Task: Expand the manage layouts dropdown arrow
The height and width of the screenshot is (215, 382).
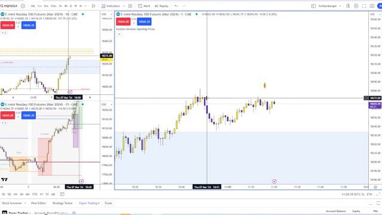Action: pos(340,6)
